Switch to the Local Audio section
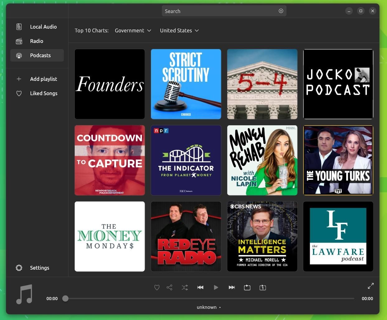Image resolution: width=387 pixels, height=320 pixels. (x=43, y=27)
